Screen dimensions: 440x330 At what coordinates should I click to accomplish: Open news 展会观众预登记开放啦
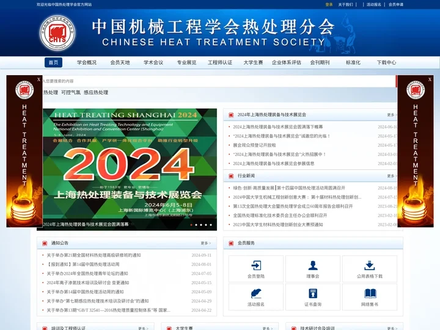(254, 145)
